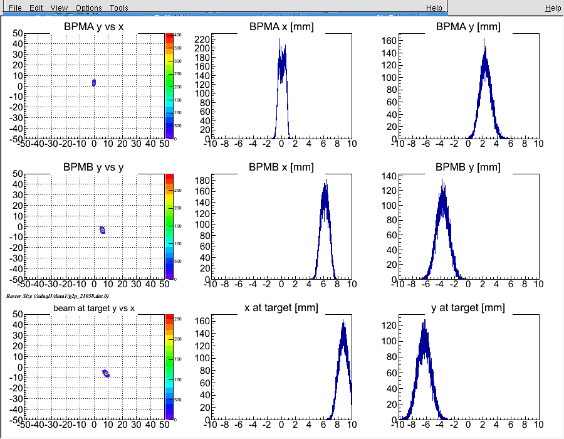The image size is (564, 439).
Task: Select the BPMB y [mm] histogram
Action: point(469,226)
